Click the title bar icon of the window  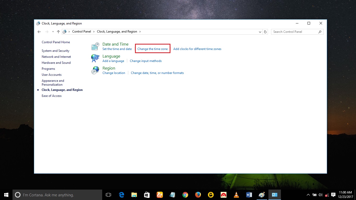38,23
